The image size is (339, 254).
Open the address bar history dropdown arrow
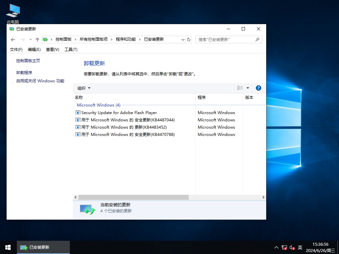point(183,39)
